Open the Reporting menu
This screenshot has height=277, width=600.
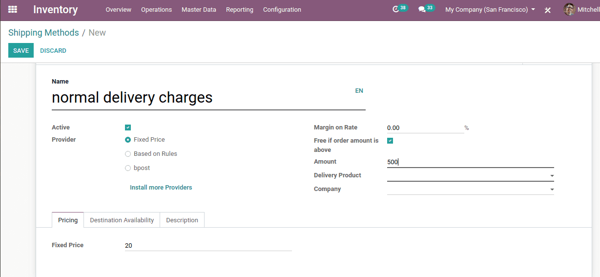click(x=240, y=9)
